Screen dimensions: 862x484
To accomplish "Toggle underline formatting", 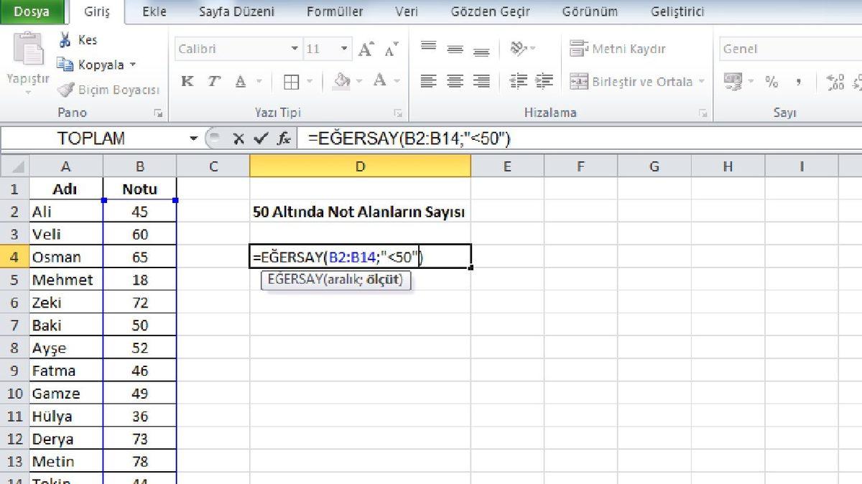I will [240, 81].
